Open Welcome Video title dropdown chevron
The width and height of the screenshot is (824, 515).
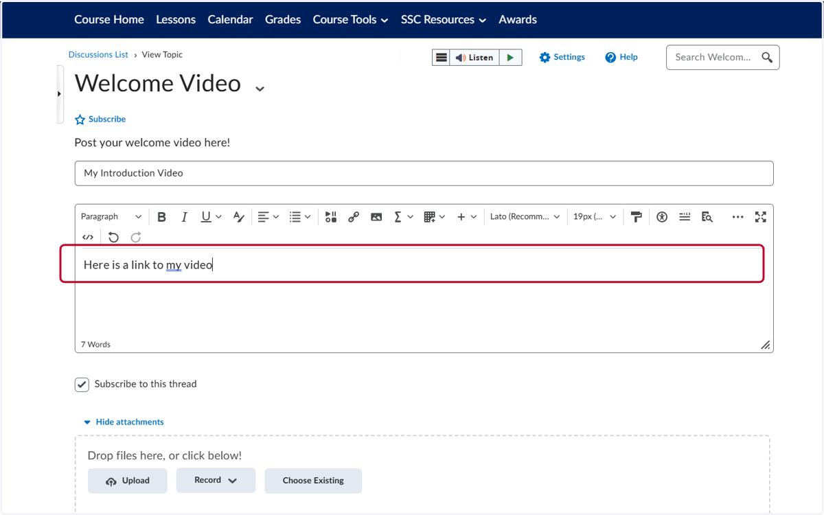point(260,89)
